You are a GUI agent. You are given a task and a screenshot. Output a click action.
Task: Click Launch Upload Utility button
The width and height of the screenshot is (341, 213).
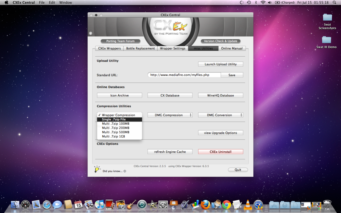220,64
